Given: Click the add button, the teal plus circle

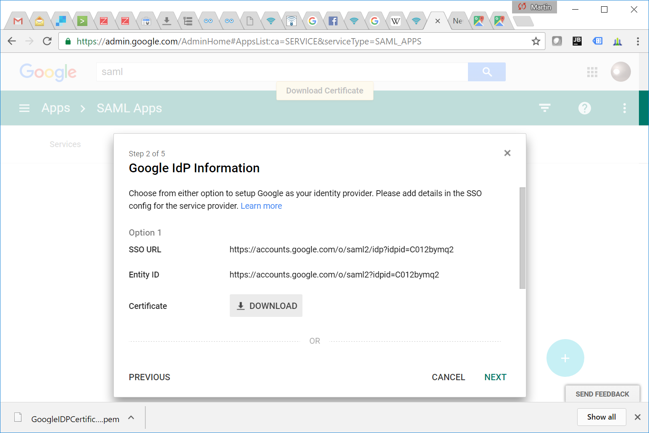Looking at the screenshot, I should 565,358.
